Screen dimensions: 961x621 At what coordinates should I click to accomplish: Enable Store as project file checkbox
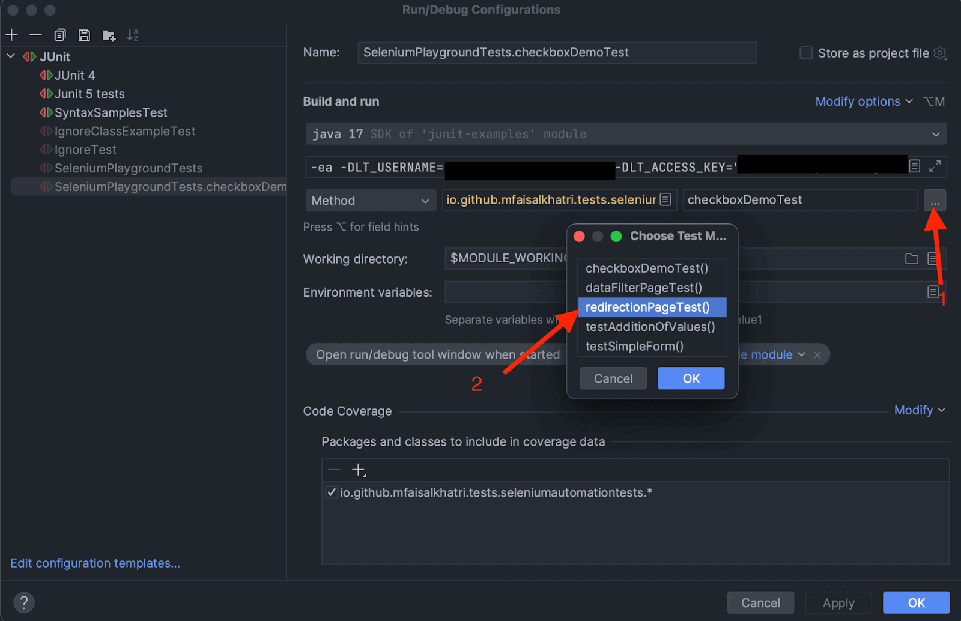[x=806, y=53]
